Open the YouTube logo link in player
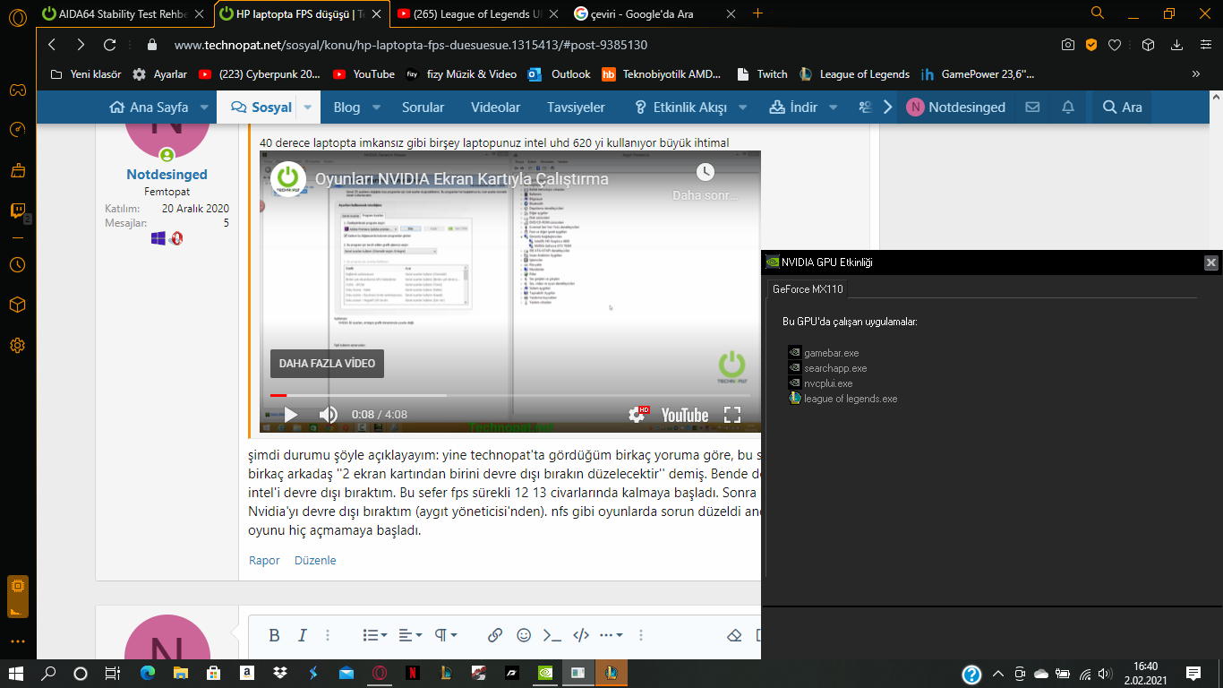 (x=685, y=415)
